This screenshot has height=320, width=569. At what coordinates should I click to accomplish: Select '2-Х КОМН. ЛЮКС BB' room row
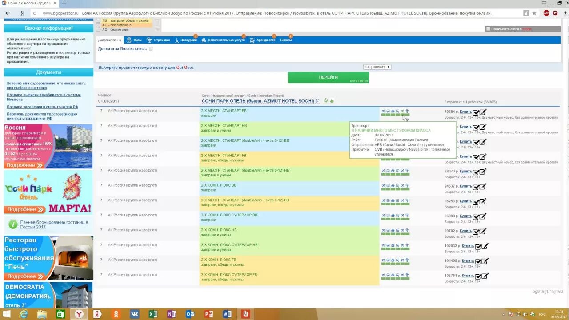click(x=289, y=188)
